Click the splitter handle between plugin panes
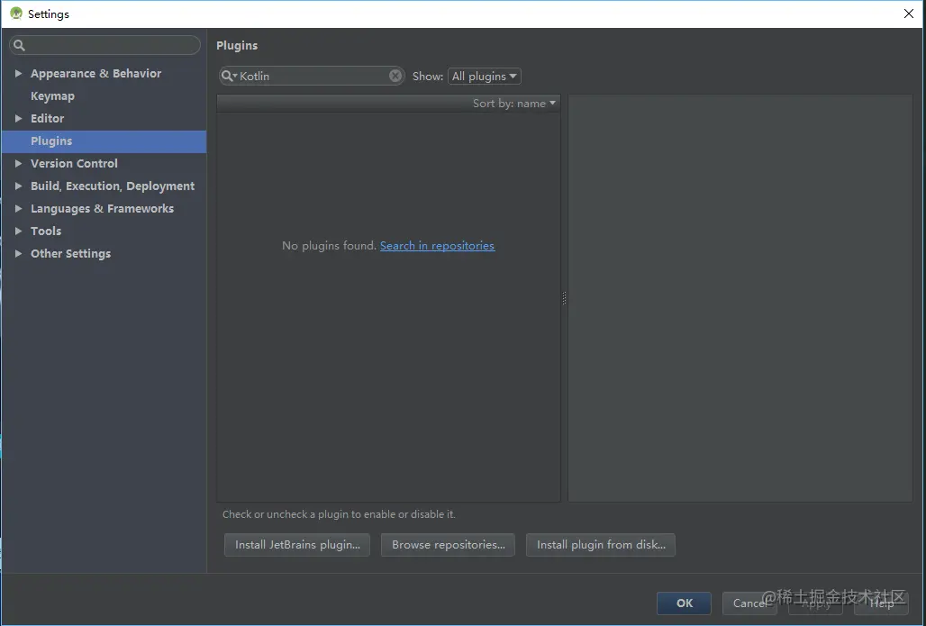 click(x=564, y=298)
